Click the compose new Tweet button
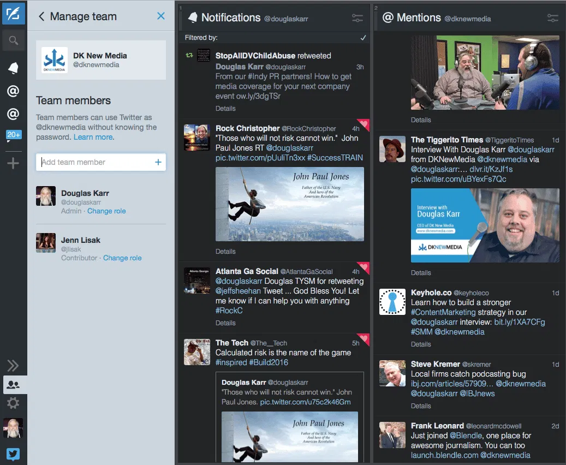566x465 pixels. [13, 13]
